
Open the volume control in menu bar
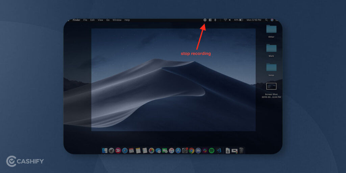[x=230, y=20]
